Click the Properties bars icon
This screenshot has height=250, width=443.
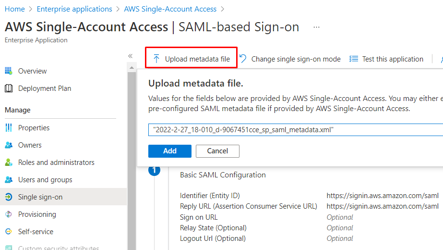(9, 128)
